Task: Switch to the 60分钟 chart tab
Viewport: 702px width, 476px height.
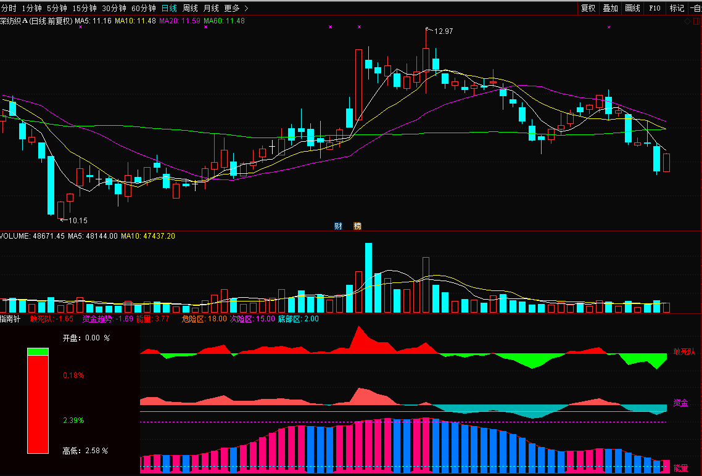Action: point(144,8)
